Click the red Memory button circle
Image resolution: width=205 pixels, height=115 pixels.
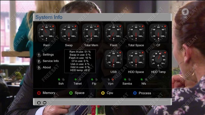[x=39, y=93]
